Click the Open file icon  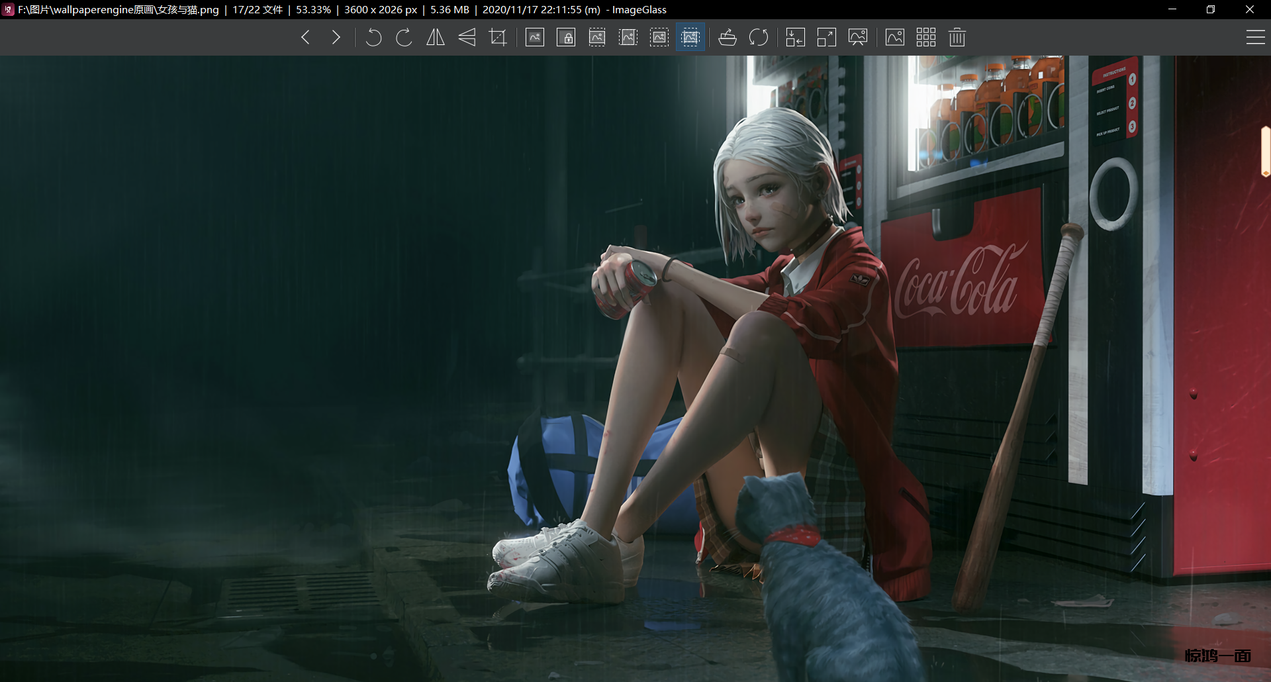[728, 38]
